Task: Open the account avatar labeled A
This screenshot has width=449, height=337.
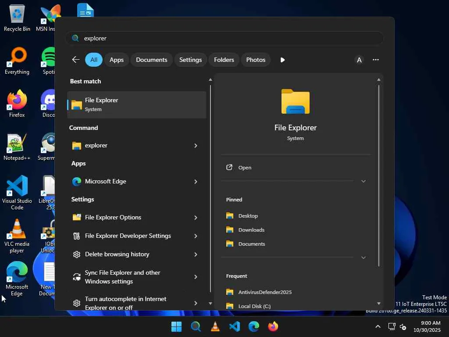Action: coord(359,60)
